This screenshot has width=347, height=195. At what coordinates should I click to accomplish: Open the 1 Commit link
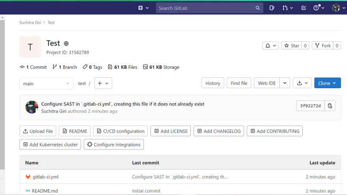point(33,67)
